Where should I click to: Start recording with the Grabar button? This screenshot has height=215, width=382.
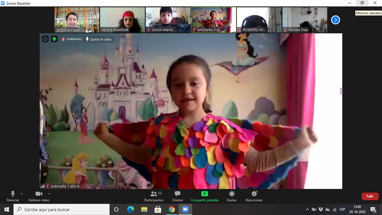pos(232,196)
